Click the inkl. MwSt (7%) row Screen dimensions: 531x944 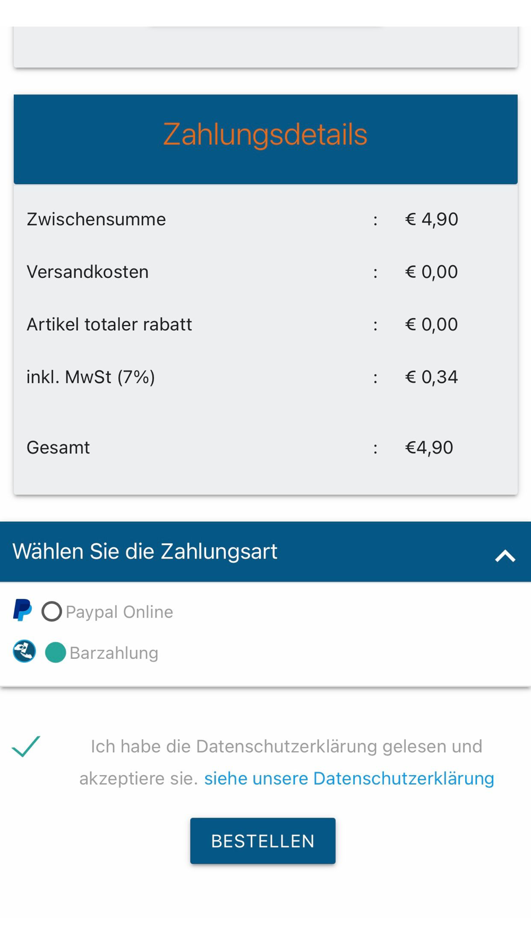point(265,377)
